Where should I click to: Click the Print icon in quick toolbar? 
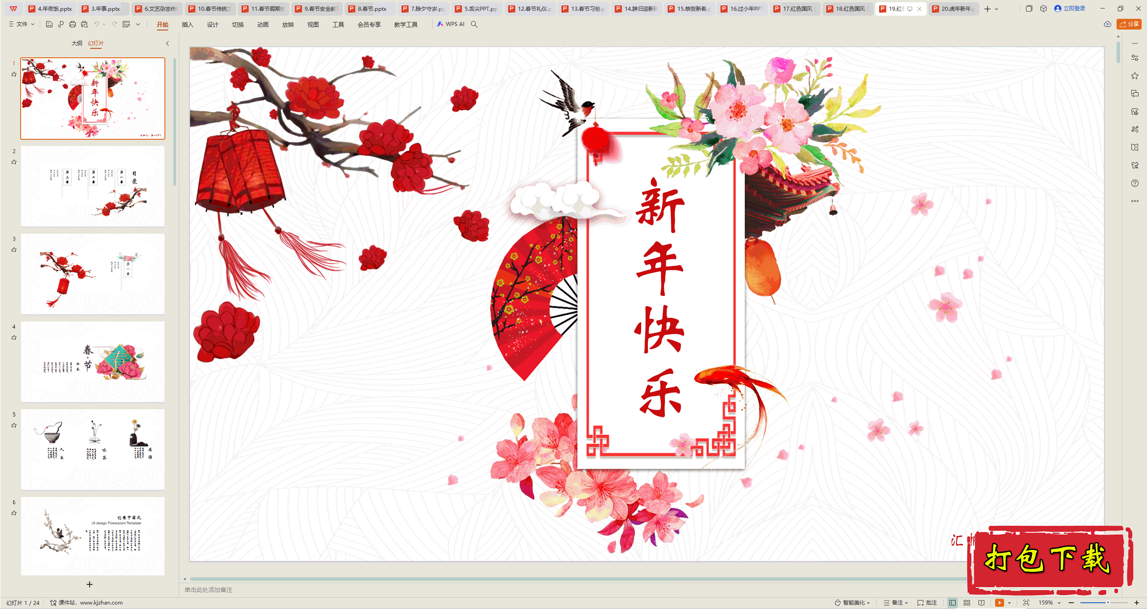click(73, 25)
